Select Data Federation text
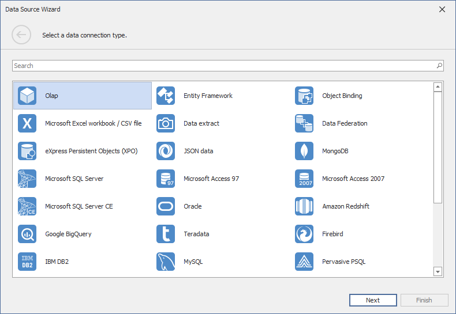456x314 pixels. (x=345, y=123)
